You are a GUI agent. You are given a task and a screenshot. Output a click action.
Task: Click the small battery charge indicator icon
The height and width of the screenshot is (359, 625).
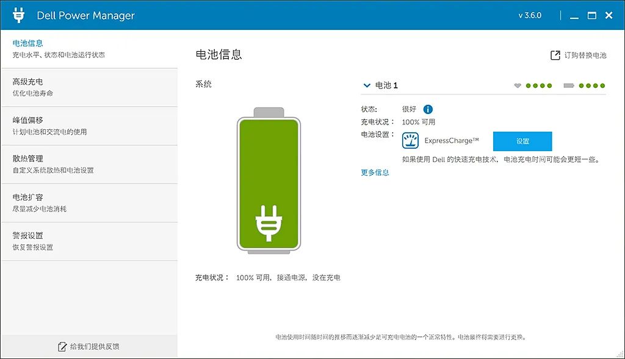point(569,85)
